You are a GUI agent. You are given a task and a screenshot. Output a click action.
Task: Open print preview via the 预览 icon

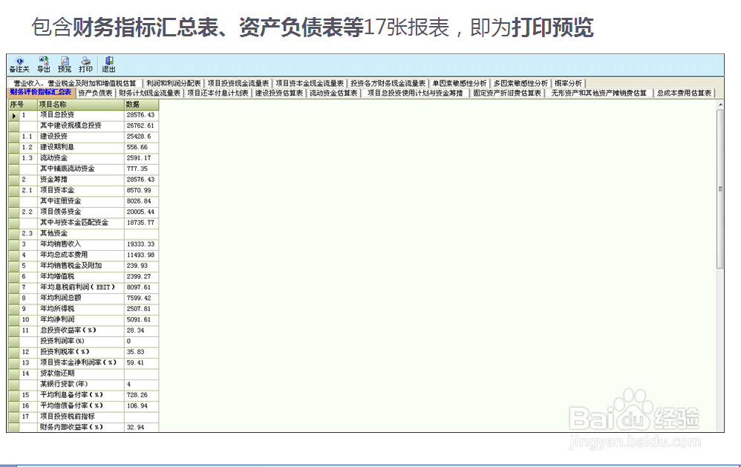pos(66,62)
